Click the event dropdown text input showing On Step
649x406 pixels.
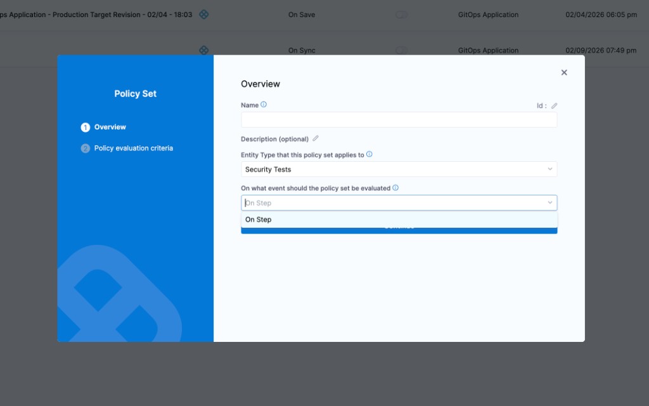[380, 202]
